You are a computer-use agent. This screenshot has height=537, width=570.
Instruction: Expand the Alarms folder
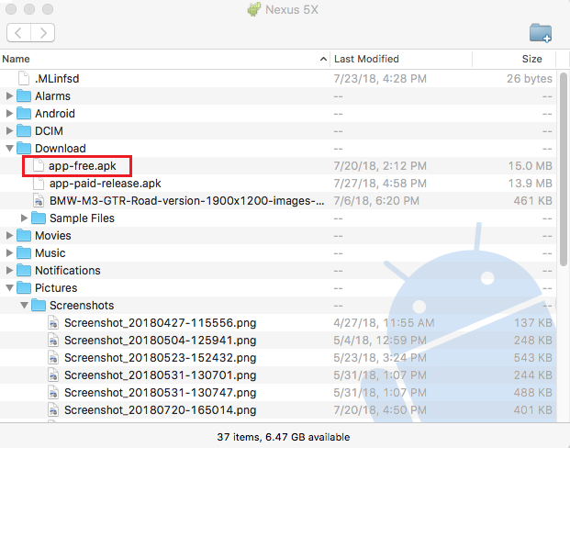pyautogui.click(x=10, y=96)
